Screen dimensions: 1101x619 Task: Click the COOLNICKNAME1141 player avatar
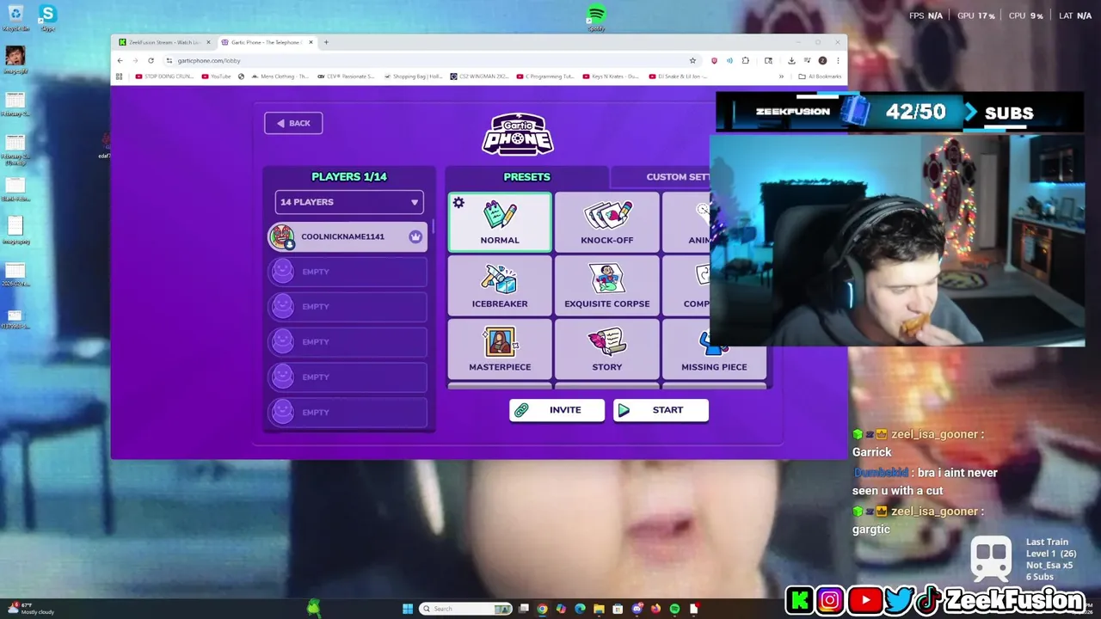click(282, 236)
